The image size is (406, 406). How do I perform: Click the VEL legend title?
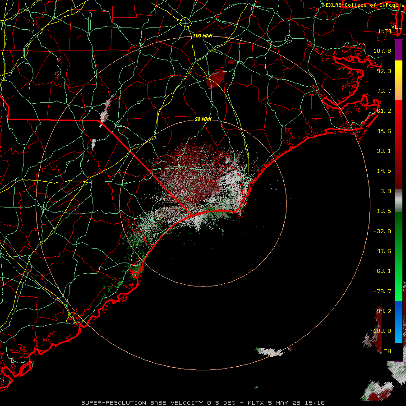[x=396, y=27]
